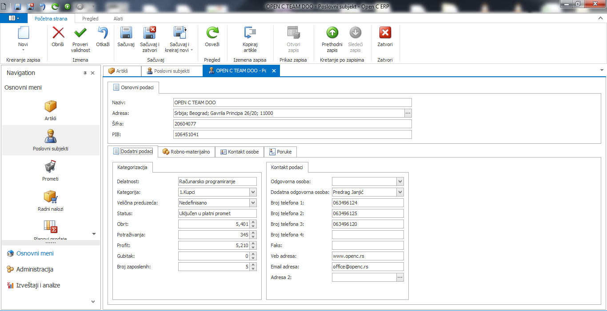Expand navigation items overflow arrow
The width and height of the screenshot is (607, 311).
[x=94, y=234]
